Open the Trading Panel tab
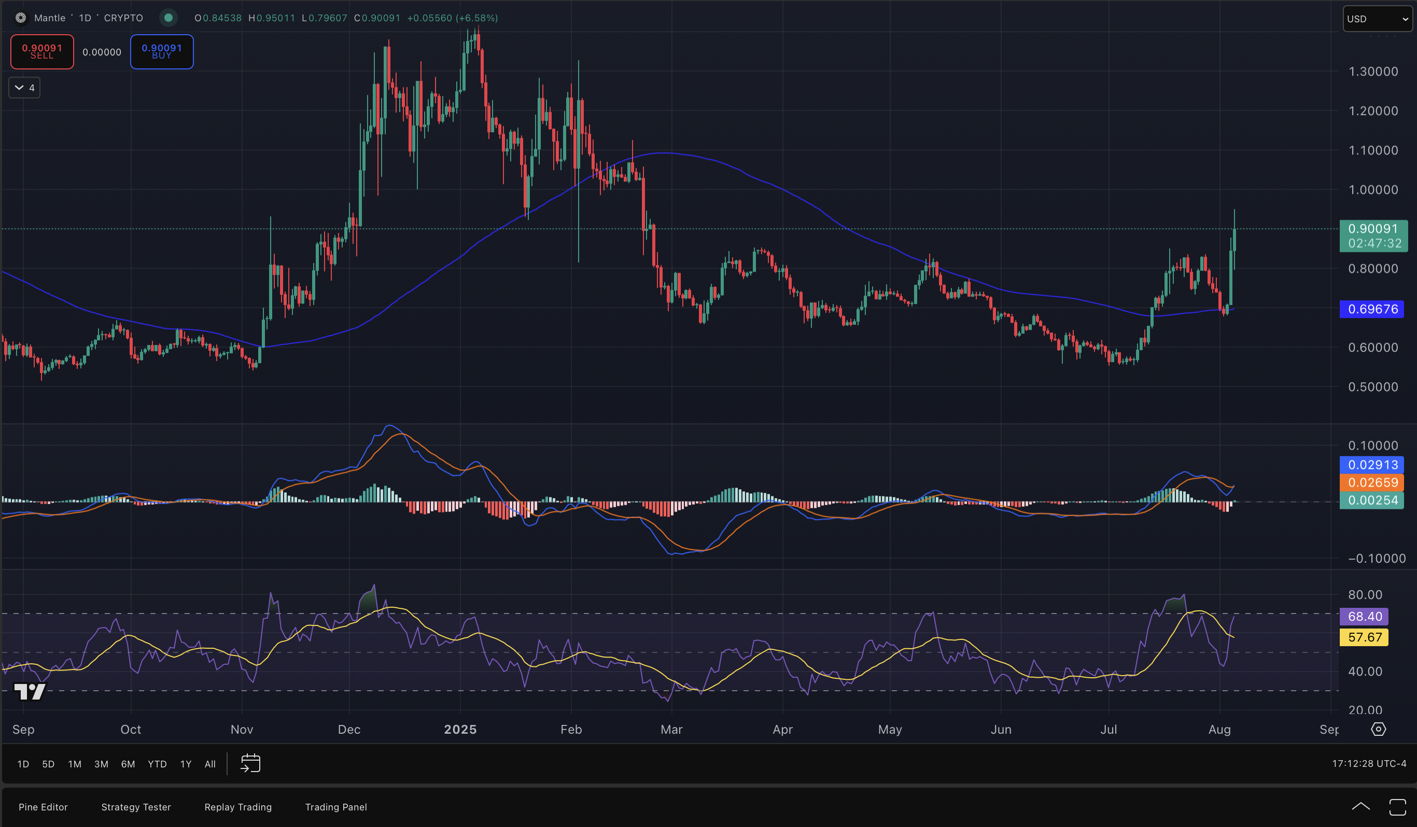Viewport: 1417px width, 827px height. 336,807
